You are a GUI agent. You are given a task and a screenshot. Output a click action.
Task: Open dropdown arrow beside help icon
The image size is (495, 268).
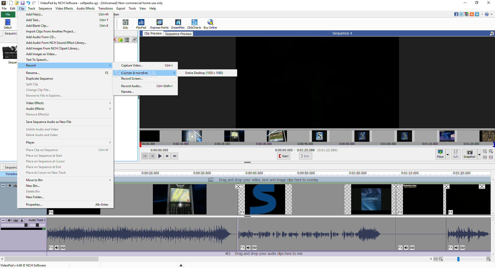coord(491,14)
